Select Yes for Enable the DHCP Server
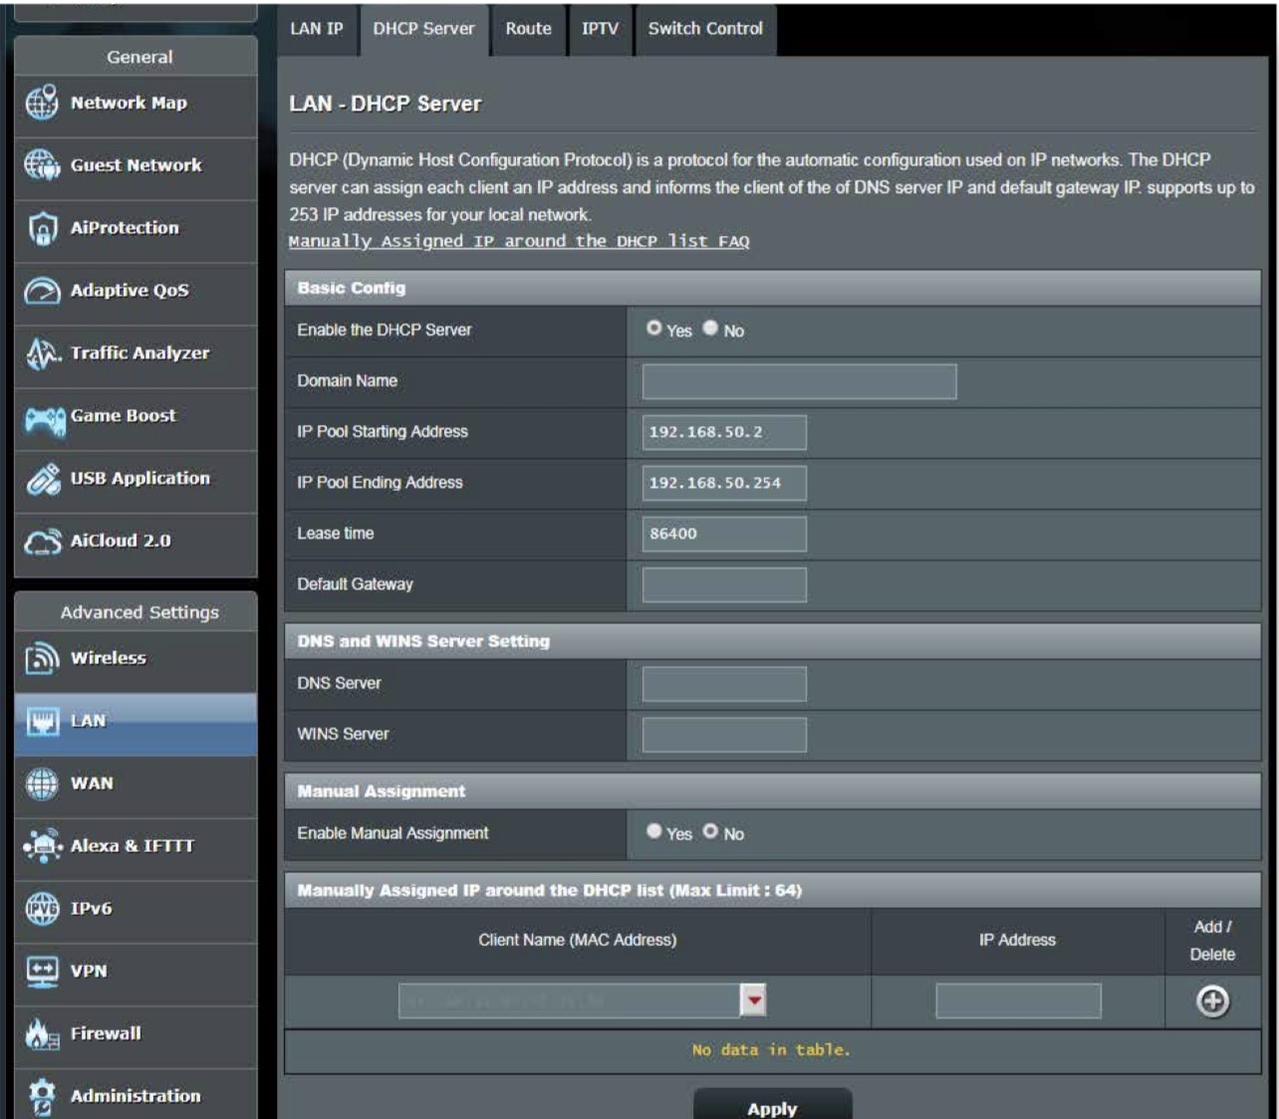1279x1119 pixels. [654, 329]
